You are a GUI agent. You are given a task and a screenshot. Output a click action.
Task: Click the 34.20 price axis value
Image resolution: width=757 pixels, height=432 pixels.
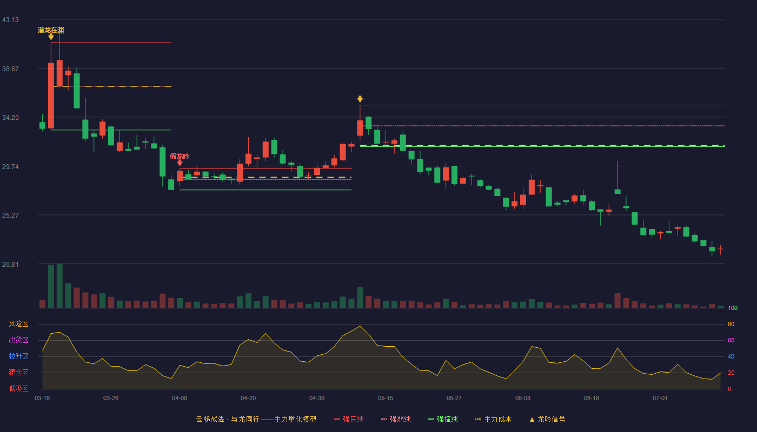pyautogui.click(x=10, y=118)
